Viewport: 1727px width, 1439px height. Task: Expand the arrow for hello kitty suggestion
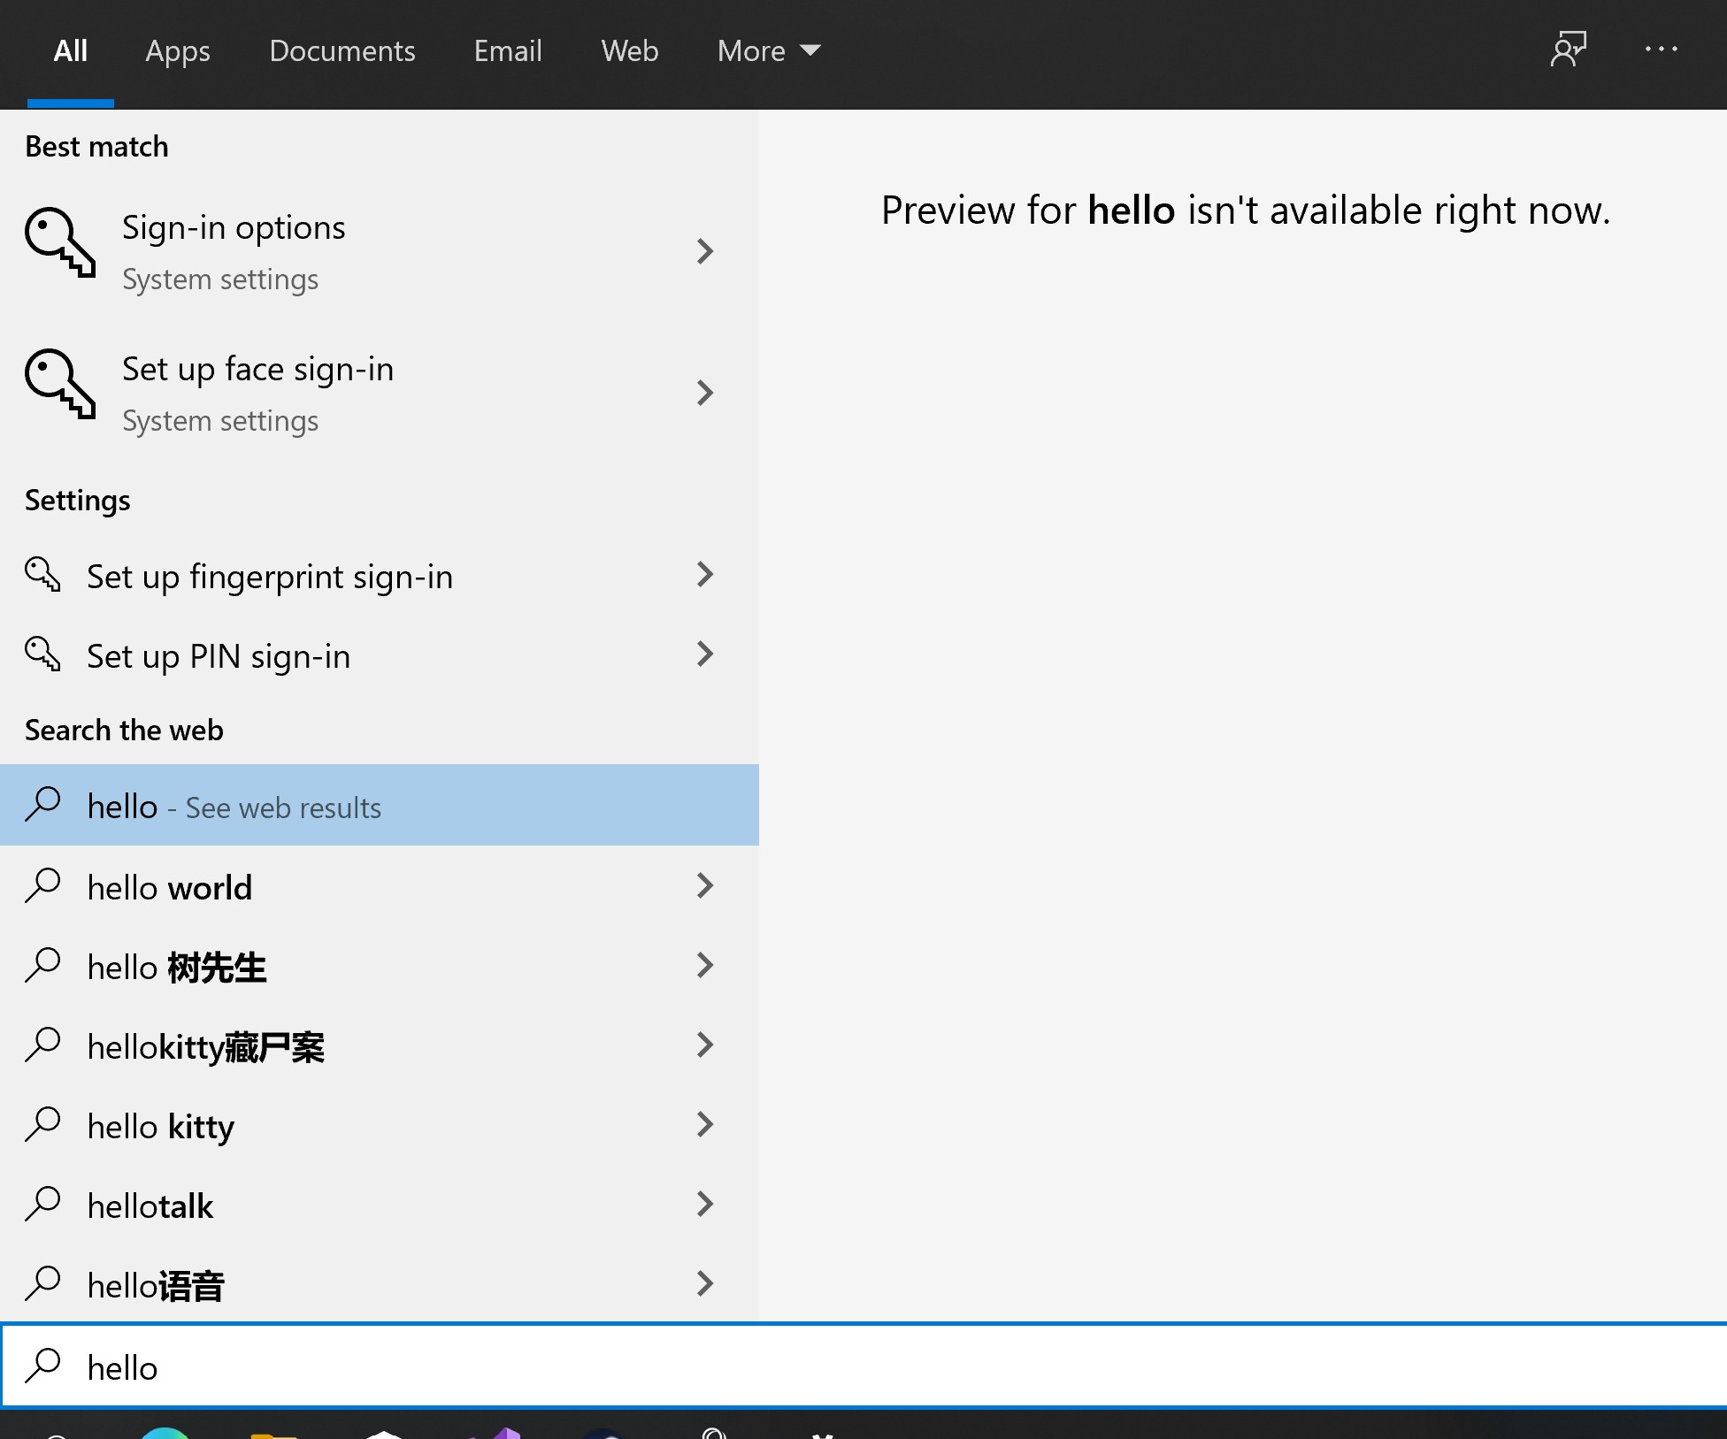(x=704, y=1124)
